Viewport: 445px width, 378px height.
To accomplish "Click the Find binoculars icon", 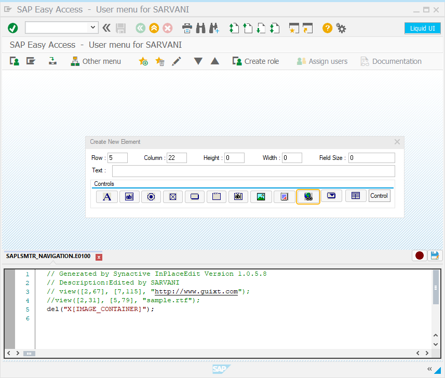I will coord(200,28).
